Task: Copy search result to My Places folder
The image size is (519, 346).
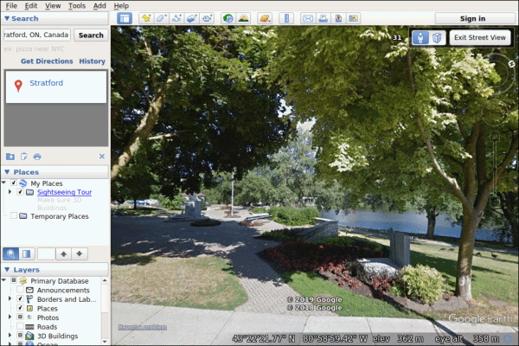Action: 10,157
